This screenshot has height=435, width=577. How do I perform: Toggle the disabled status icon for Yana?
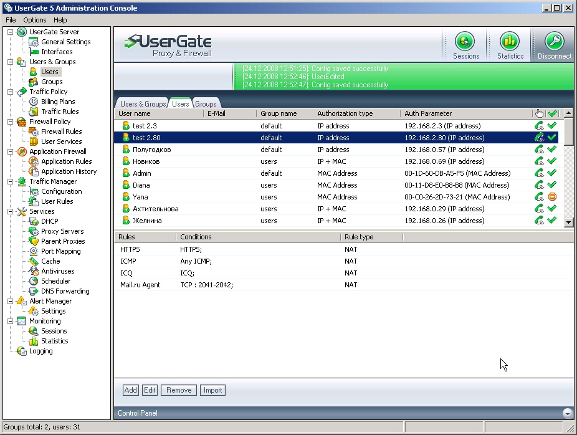pos(551,197)
